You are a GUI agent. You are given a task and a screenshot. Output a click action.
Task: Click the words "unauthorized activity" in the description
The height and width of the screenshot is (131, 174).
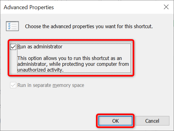tap(40, 70)
